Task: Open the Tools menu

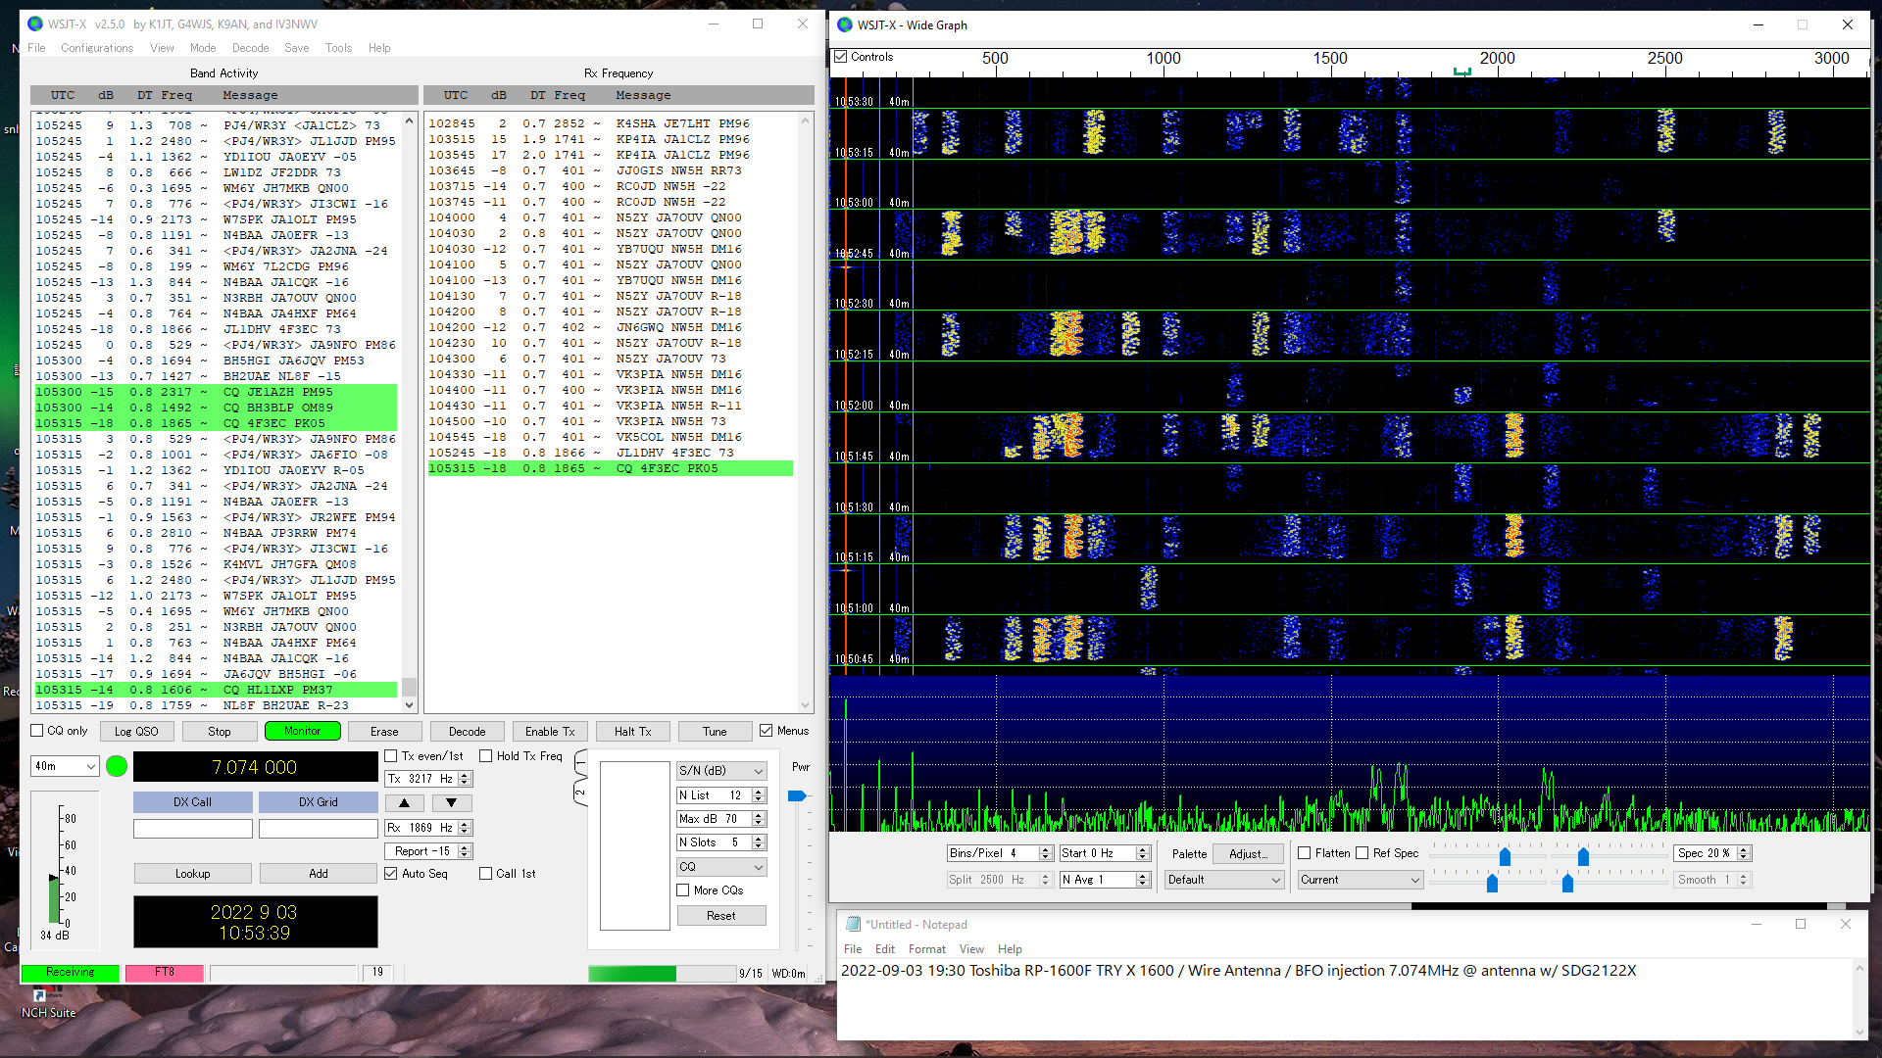Action: coord(338,48)
